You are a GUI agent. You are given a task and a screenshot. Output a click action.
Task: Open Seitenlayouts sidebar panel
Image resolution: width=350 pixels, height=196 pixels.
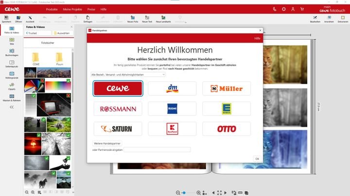coord(12,64)
